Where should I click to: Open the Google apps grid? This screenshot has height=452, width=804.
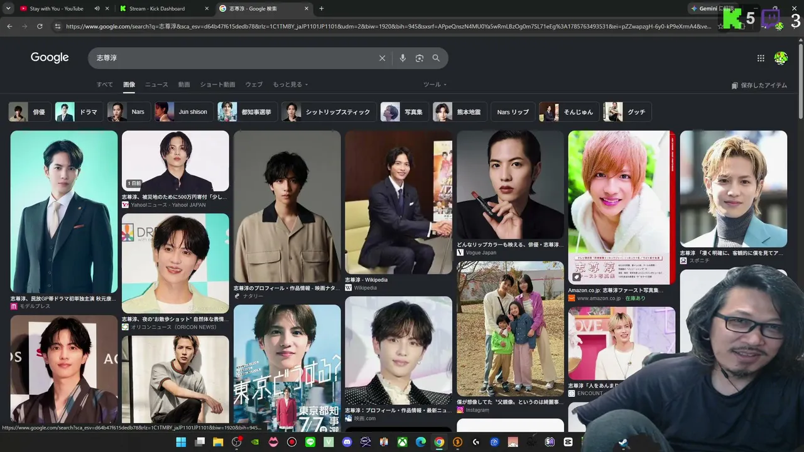(x=761, y=58)
